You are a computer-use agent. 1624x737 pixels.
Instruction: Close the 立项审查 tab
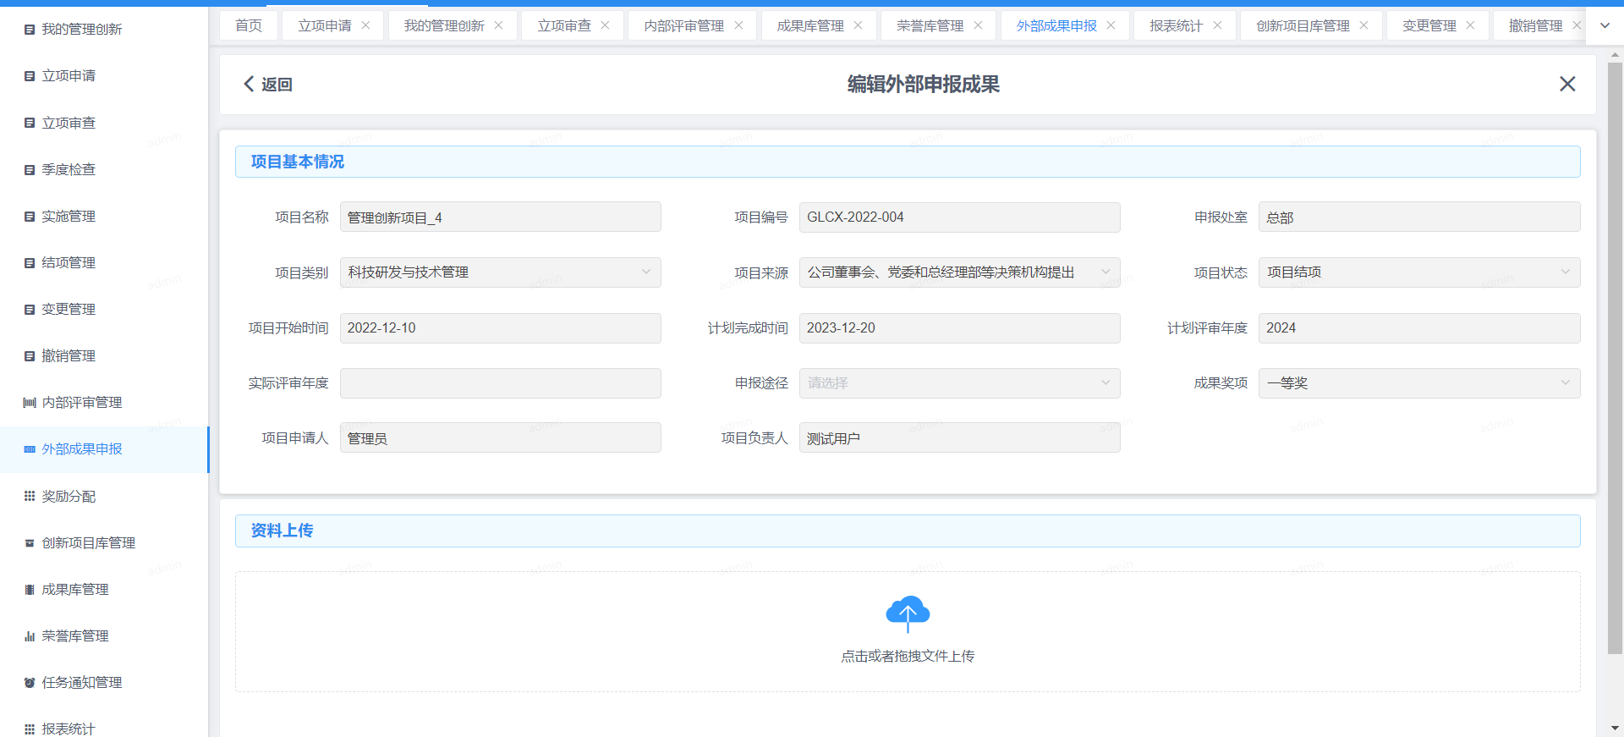click(x=605, y=25)
